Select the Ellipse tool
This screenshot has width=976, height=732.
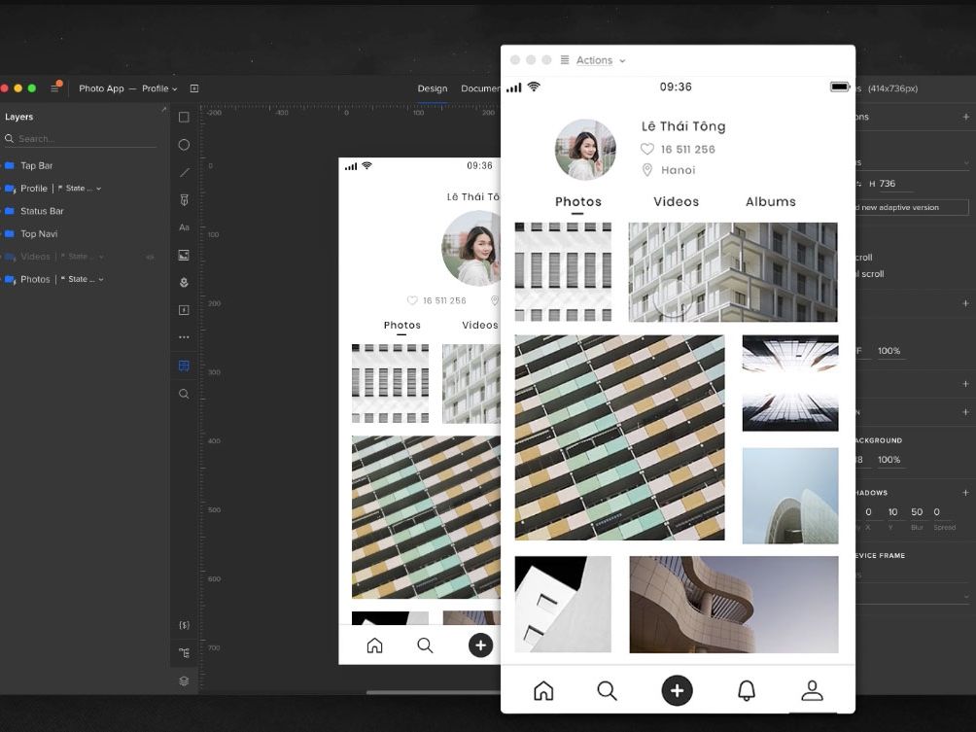click(x=184, y=145)
